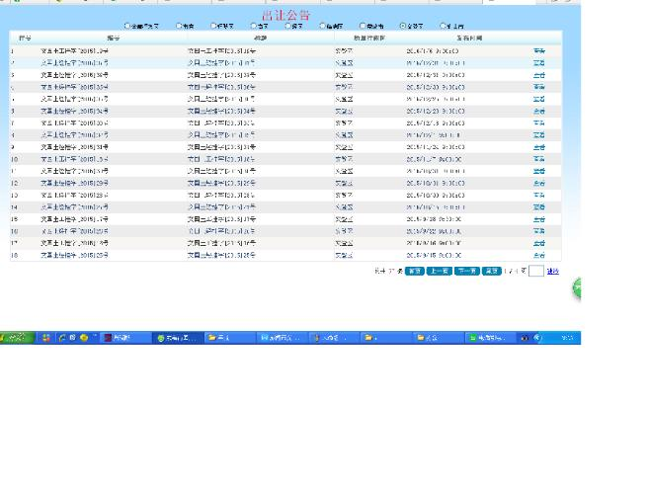Click the 跳转 link beside the page box
The height and width of the screenshot is (486, 648).
tap(553, 271)
